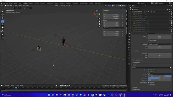Open Object properties tab icon
Viewport: 173px width, 97px height.
coord(129,53)
